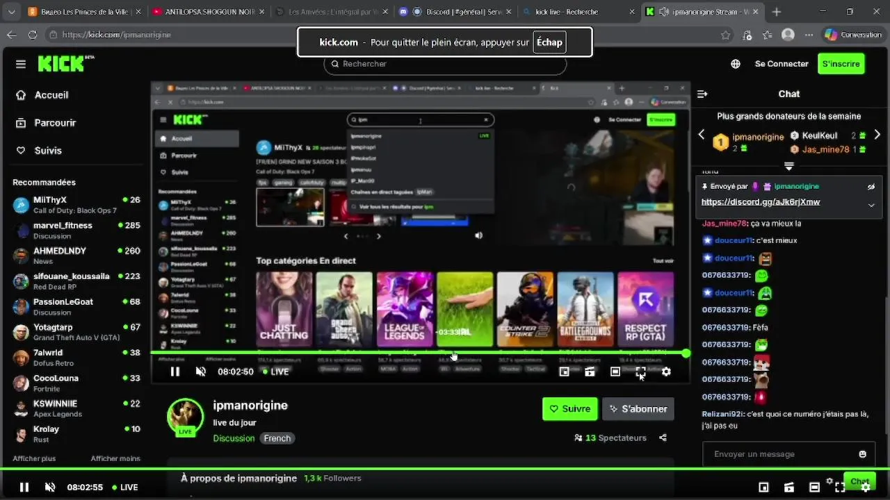
Task: Open the browser profile avatar
Action: (x=788, y=35)
